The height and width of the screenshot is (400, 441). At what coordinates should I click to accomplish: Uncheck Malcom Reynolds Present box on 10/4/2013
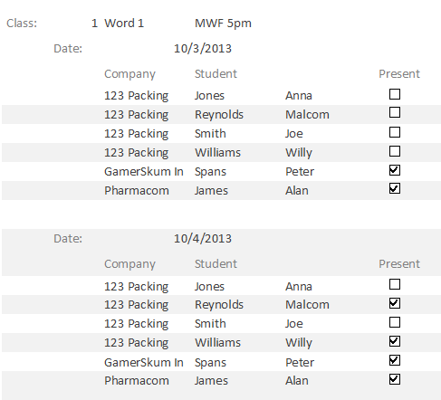pyautogui.click(x=395, y=303)
